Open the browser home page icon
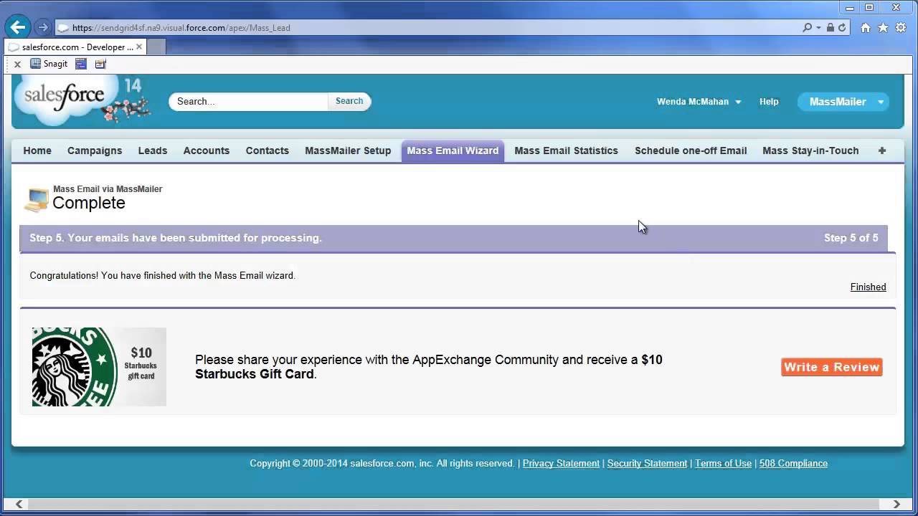Viewport: 918px width, 516px height. (x=866, y=28)
